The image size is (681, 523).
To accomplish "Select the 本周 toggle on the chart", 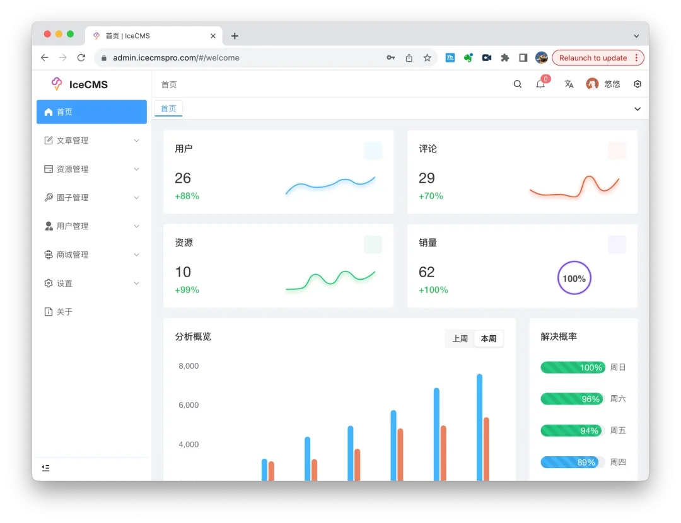I will (x=489, y=338).
